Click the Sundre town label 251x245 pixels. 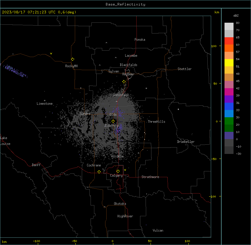point(85,114)
